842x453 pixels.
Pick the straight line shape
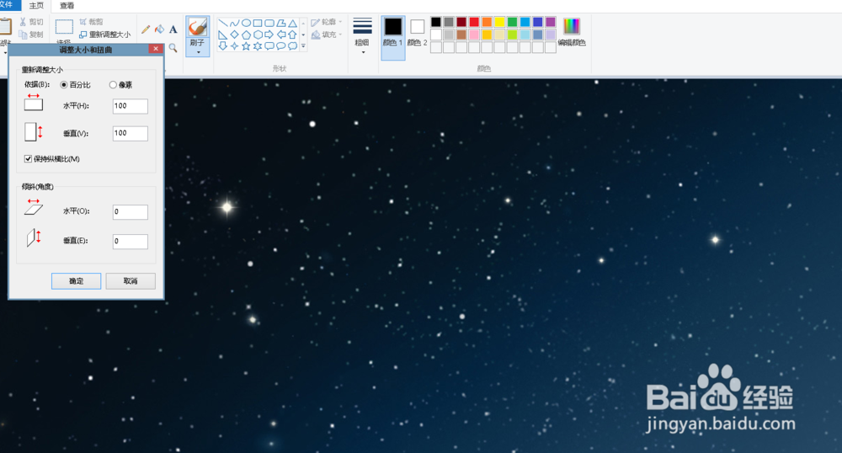point(223,23)
